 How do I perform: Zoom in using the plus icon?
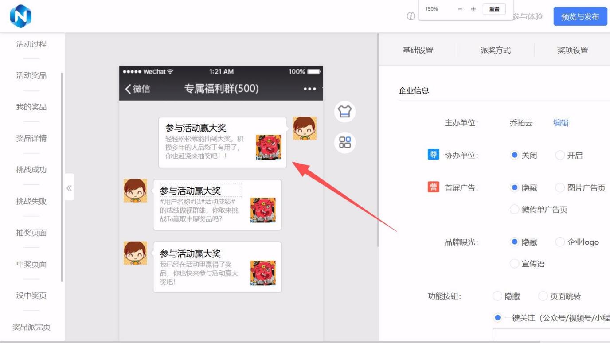click(x=474, y=9)
